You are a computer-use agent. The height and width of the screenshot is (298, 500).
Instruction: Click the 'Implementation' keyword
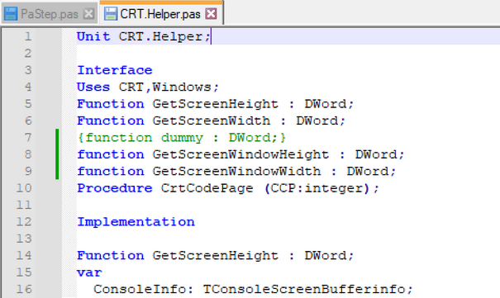[136, 222]
